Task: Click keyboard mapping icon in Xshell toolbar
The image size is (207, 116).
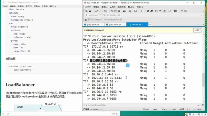Action: 165,11
